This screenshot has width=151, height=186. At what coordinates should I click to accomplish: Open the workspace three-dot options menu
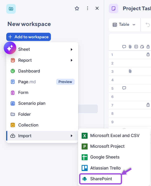pos(88,8)
